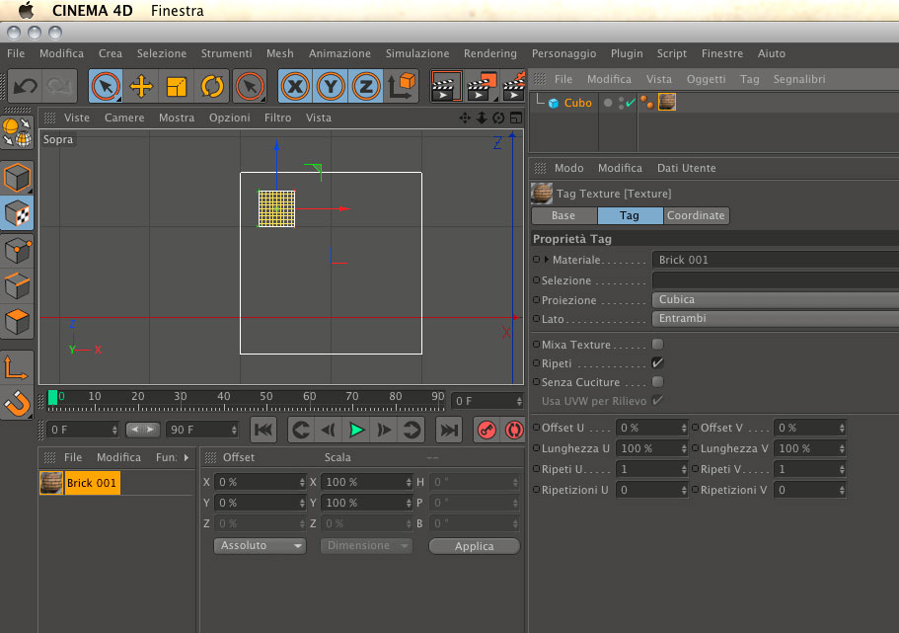Click the Applica button
The height and width of the screenshot is (633, 899).
coord(474,546)
